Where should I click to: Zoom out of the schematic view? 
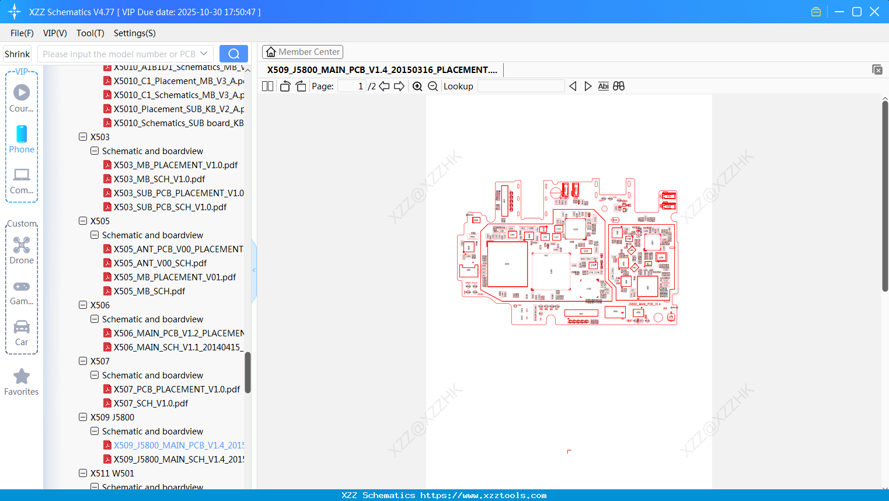coord(433,86)
